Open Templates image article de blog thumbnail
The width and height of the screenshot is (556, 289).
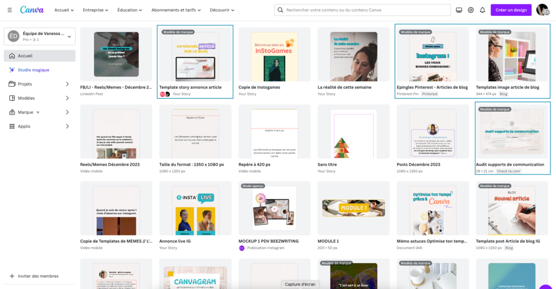pyautogui.click(x=511, y=55)
